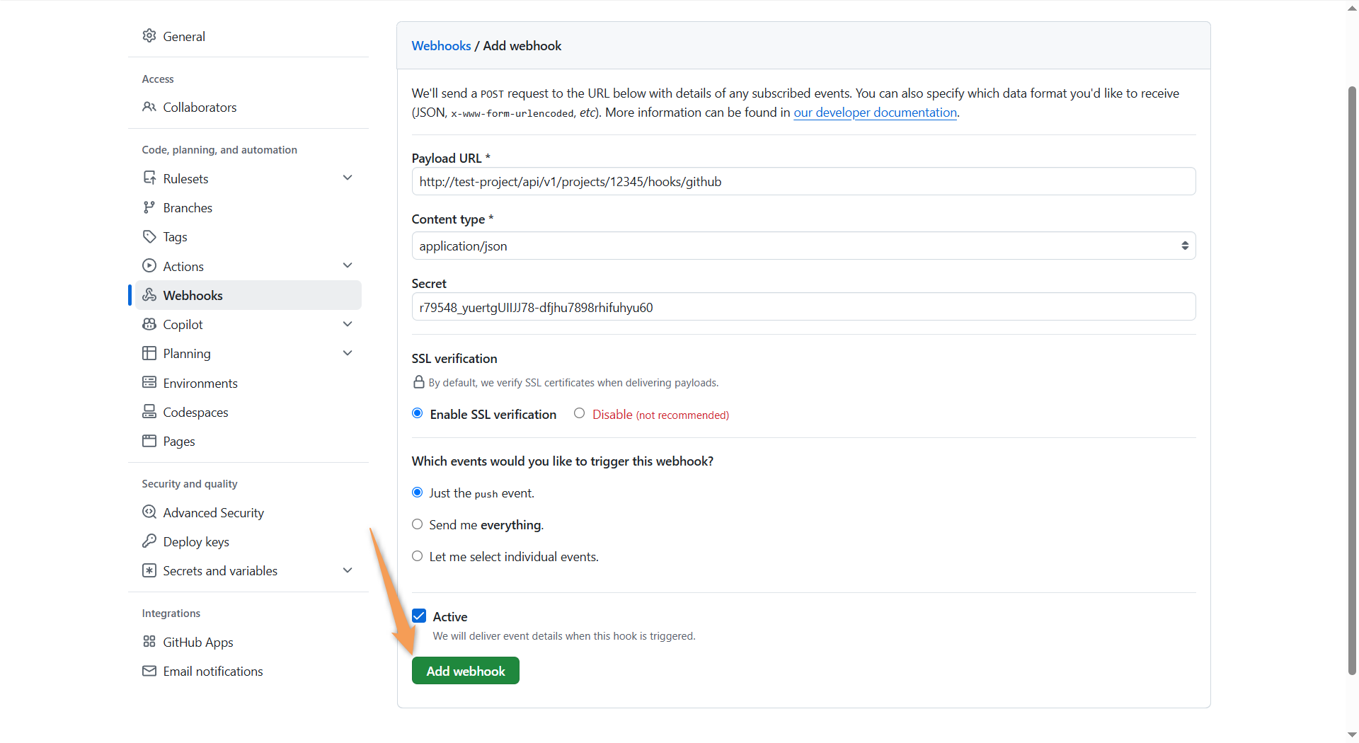Expand the Secrets and variables chevron
The height and width of the screenshot is (743, 1359).
pyautogui.click(x=348, y=570)
